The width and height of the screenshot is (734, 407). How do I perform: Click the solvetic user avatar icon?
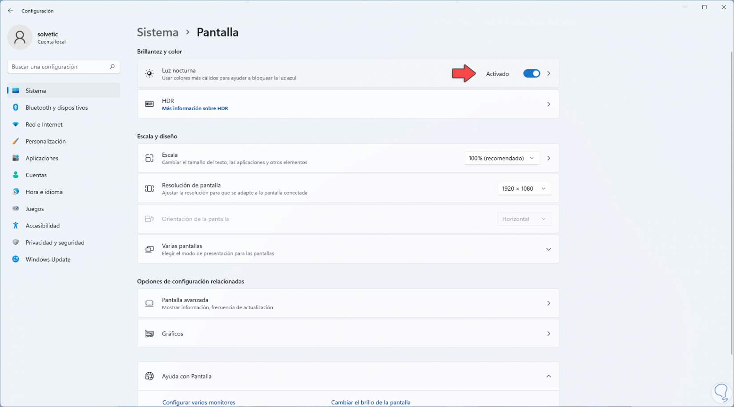coord(20,37)
